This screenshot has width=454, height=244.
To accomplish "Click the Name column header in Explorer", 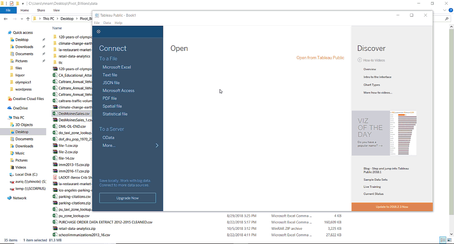I will click(x=57, y=28).
